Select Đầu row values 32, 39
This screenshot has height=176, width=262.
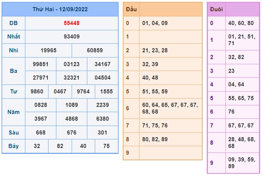(150, 64)
